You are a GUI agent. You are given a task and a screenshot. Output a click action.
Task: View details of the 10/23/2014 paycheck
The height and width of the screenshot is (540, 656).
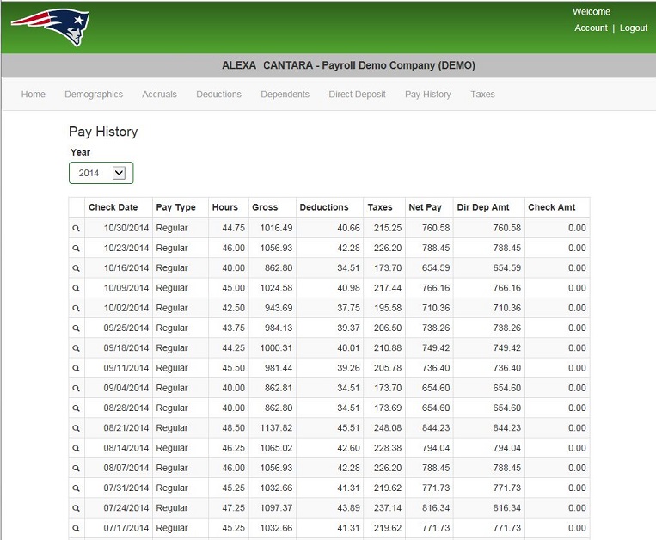click(x=77, y=248)
